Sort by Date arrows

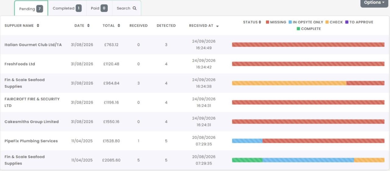pyautogui.click(x=88, y=26)
